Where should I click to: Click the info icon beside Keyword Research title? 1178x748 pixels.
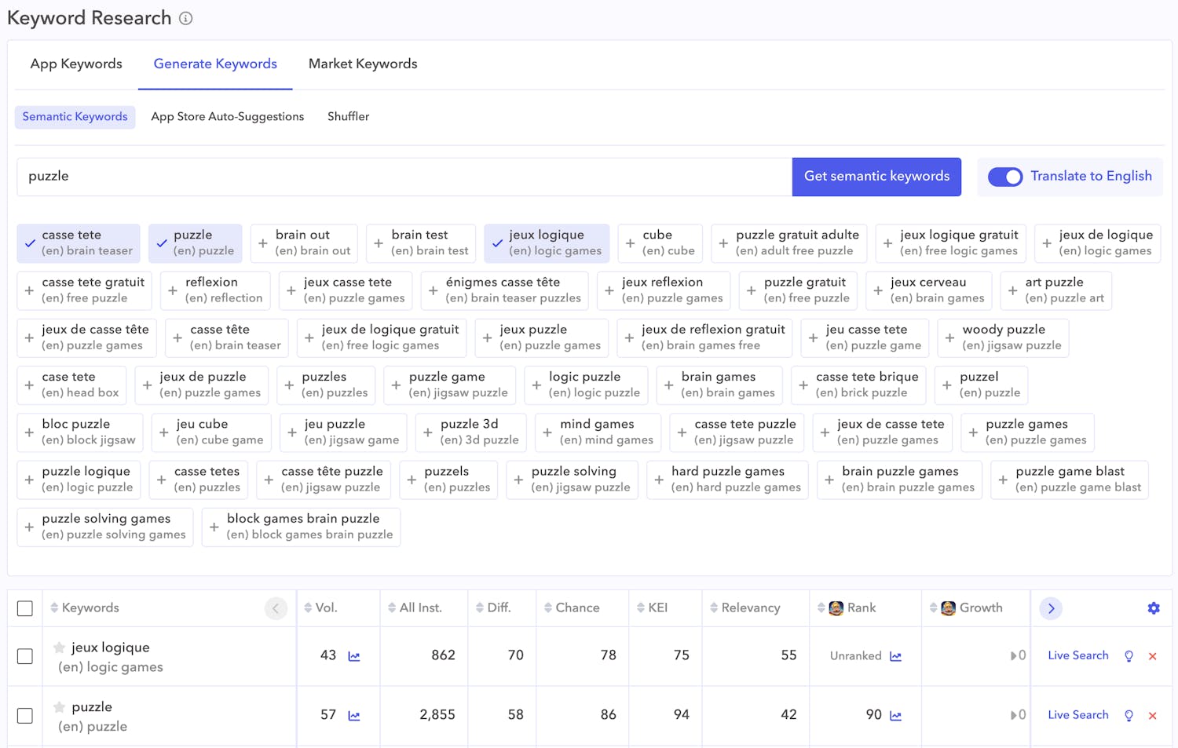coord(185,18)
